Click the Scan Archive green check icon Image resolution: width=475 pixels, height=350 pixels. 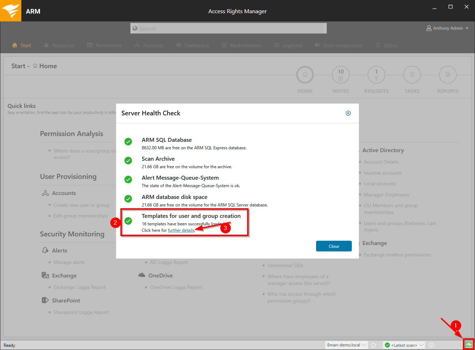point(128,161)
